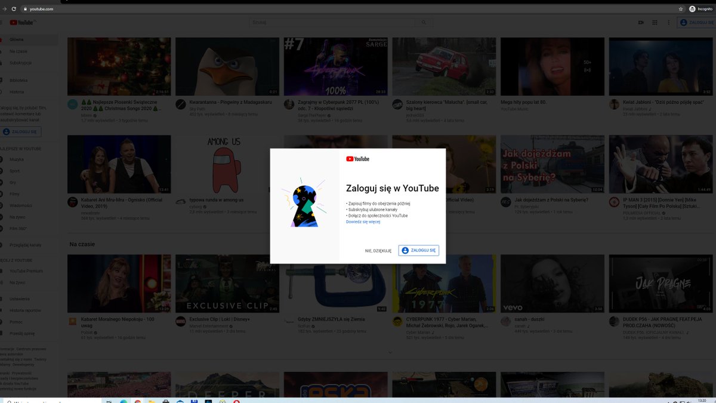Click Chrome icon in Windows taskbar
The height and width of the screenshot is (403, 716).
[138, 401]
